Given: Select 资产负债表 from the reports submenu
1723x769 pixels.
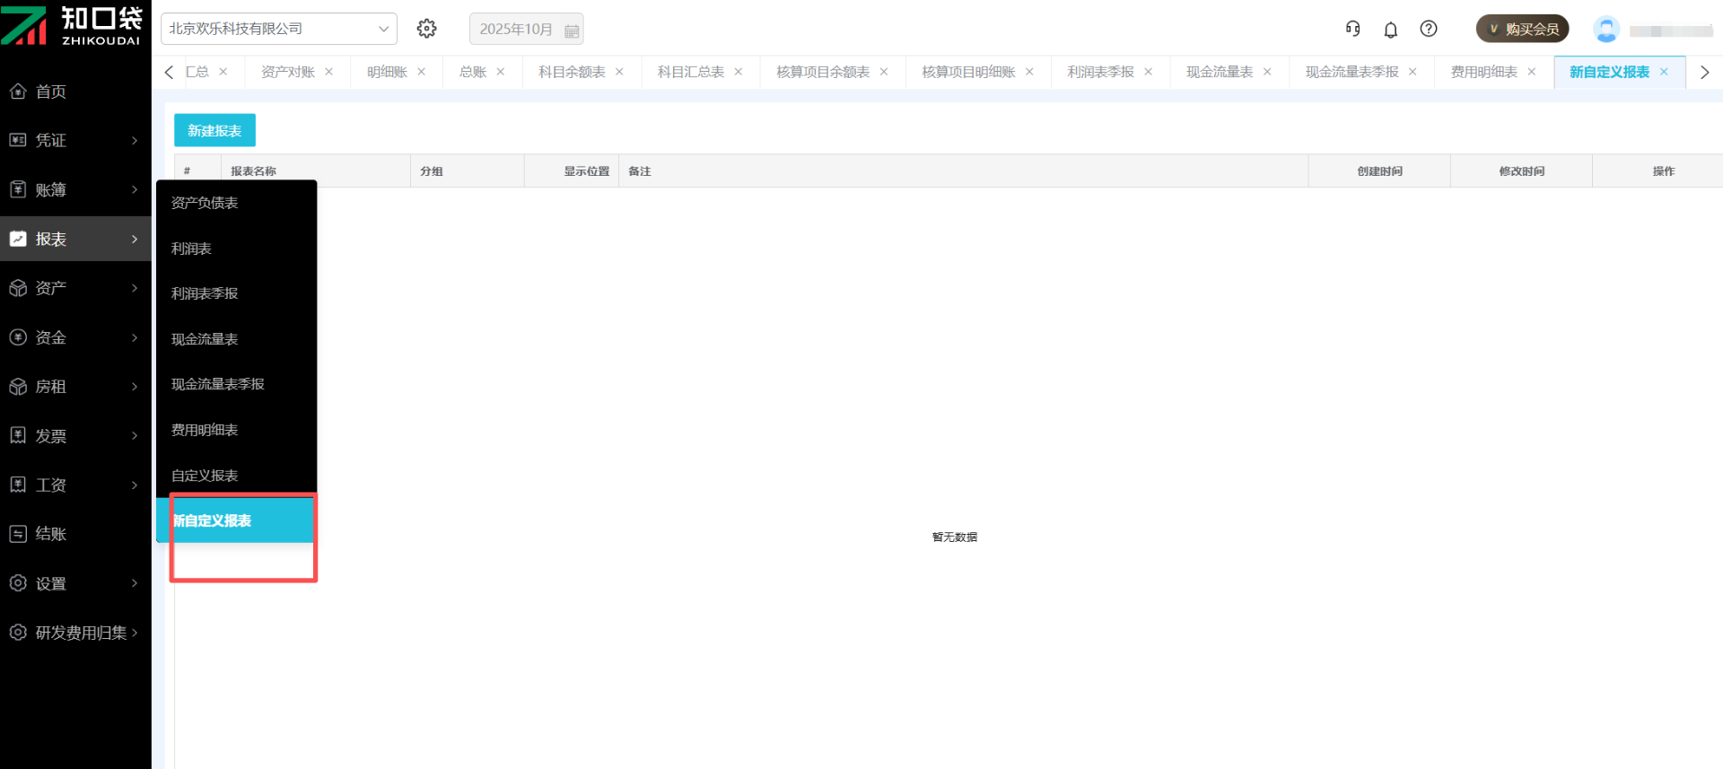Looking at the screenshot, I should pos(205,203).
